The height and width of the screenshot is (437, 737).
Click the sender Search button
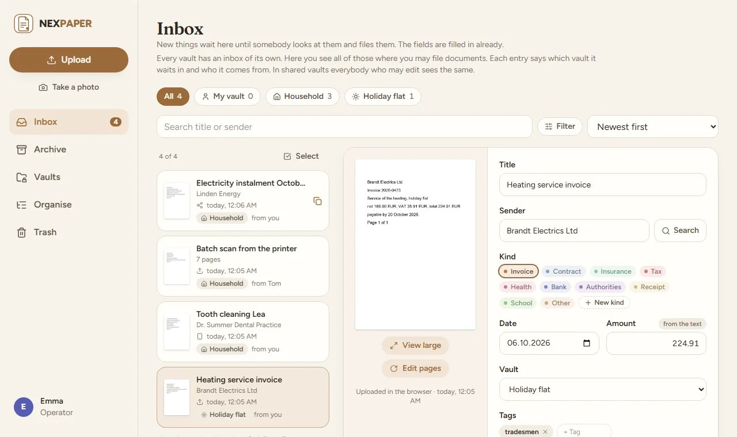[680, 231]
